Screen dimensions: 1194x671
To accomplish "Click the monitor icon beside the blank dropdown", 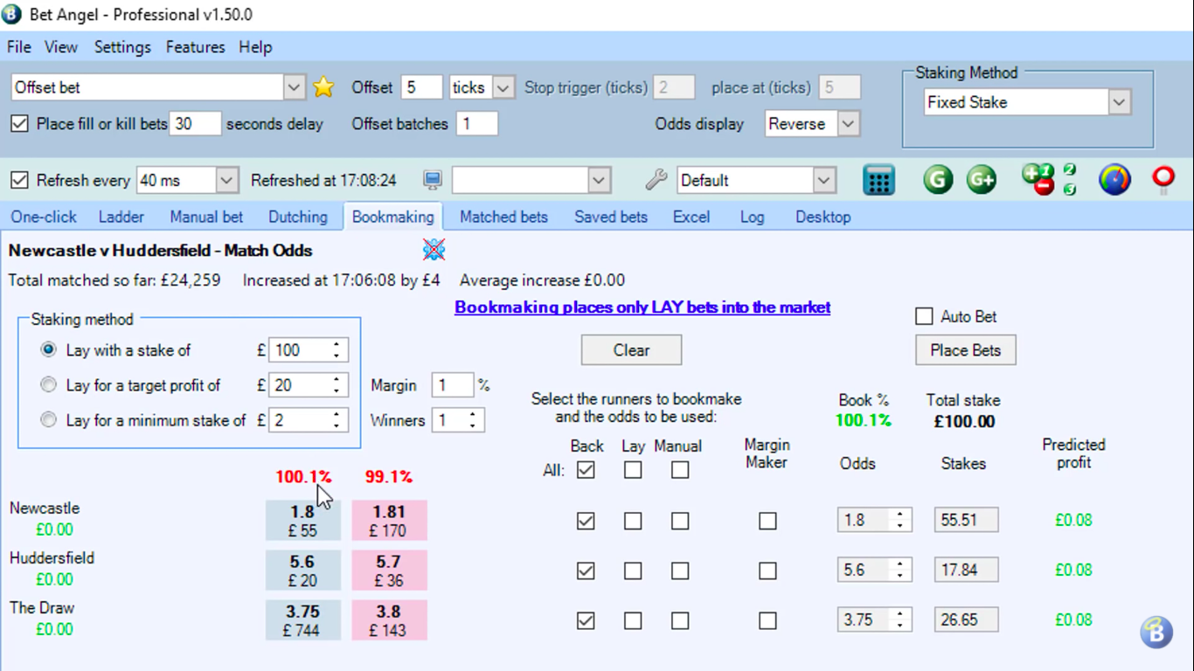I will coord(432,181).
